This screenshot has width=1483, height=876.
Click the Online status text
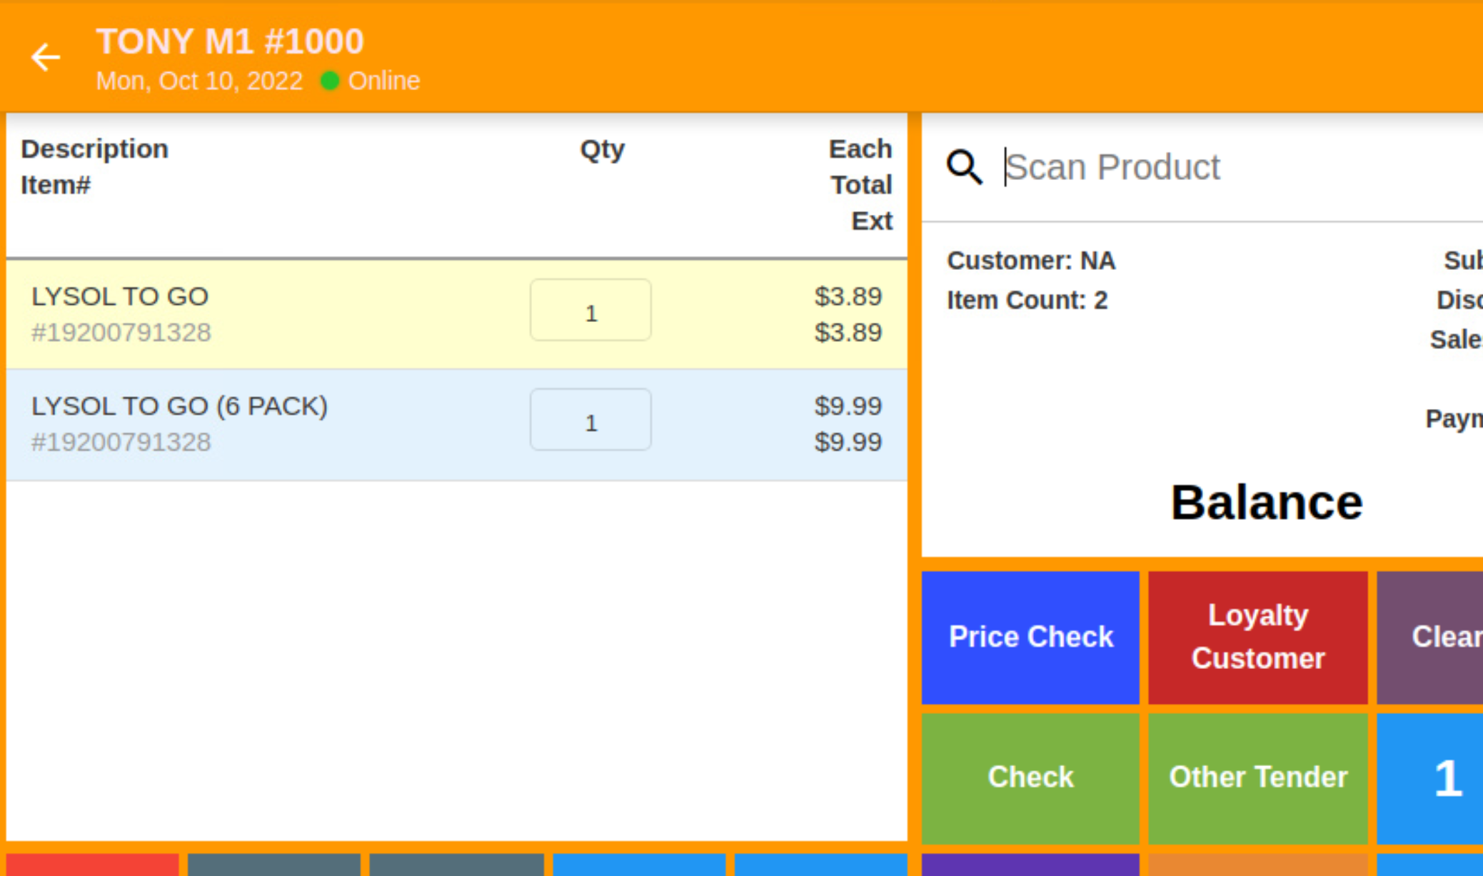point(384,81)
